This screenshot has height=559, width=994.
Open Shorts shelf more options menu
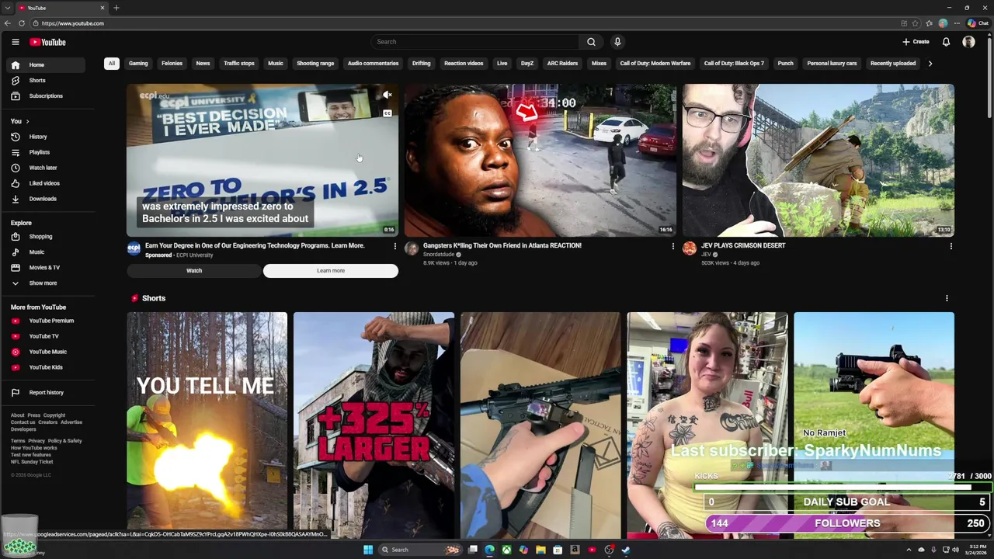coord(947,298)
